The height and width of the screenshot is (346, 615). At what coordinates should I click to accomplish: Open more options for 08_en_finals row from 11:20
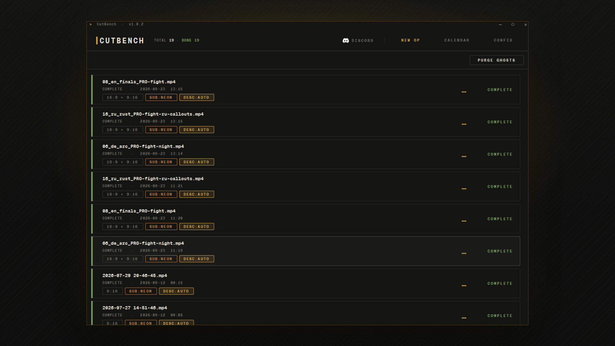point(464,221)
